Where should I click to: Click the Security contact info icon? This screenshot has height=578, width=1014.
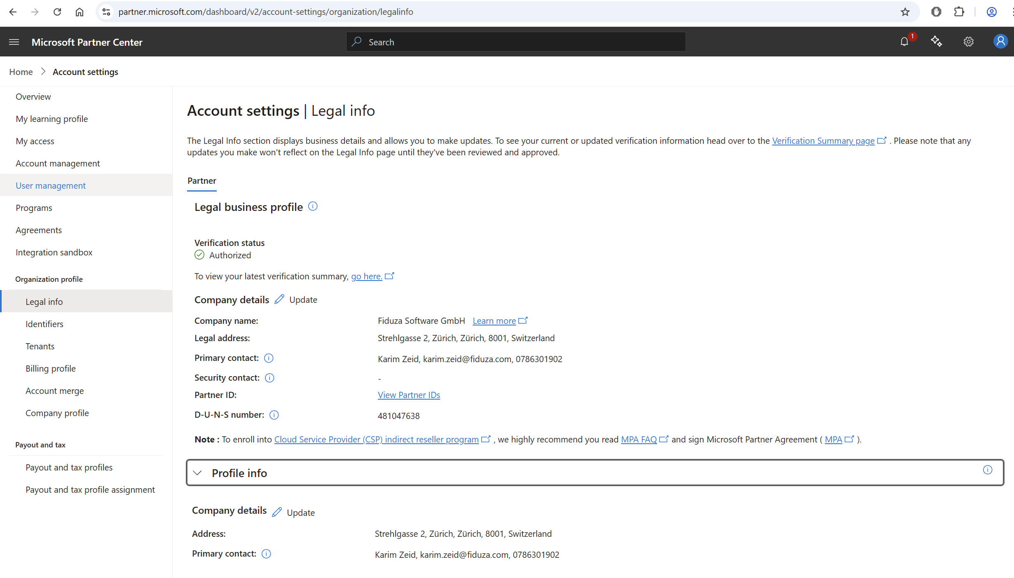click(269, 378)
